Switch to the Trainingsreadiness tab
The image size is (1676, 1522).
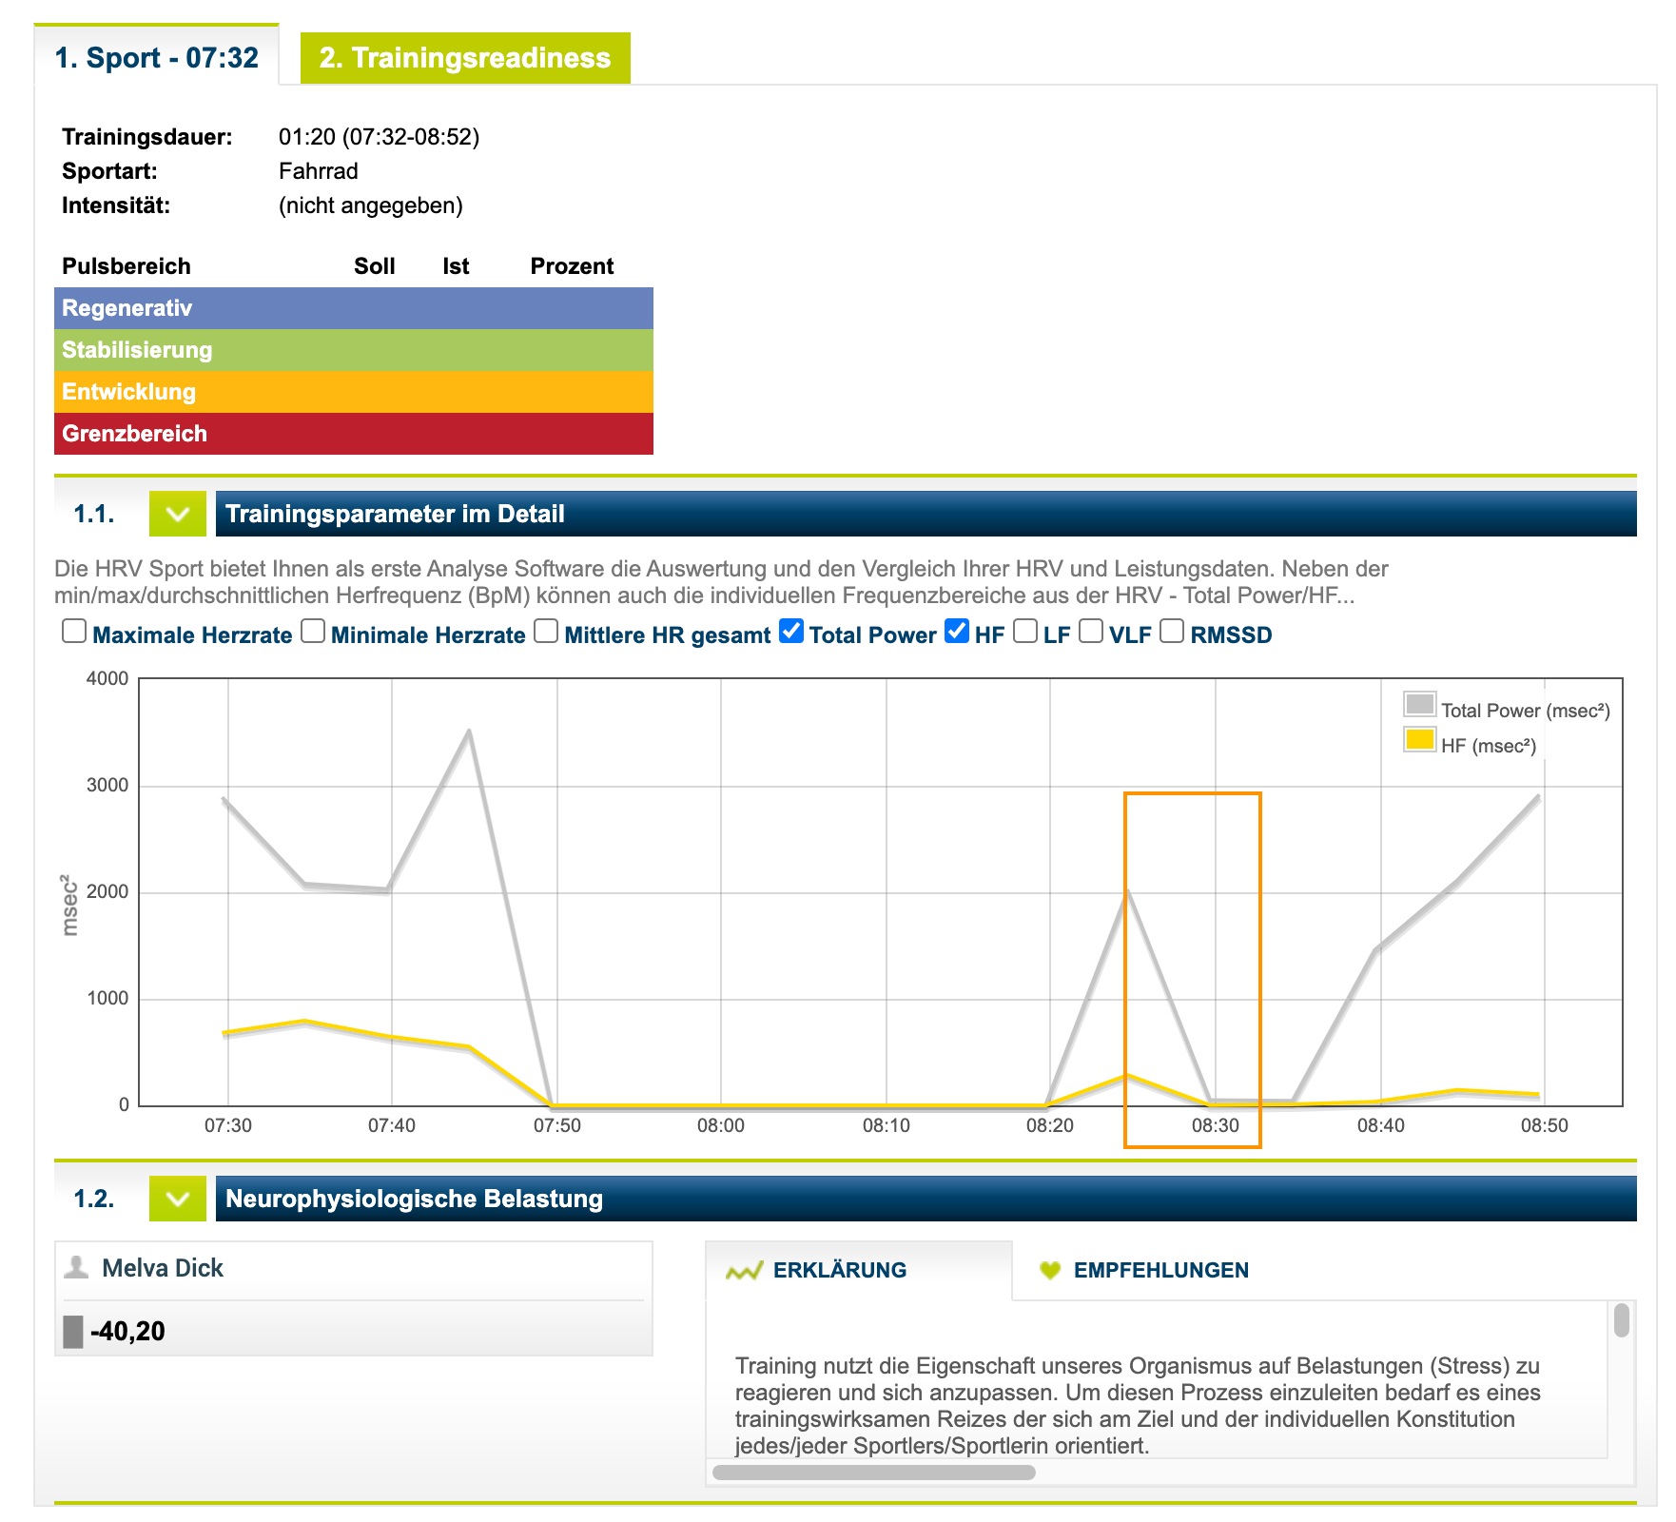(x=465, y=58)
